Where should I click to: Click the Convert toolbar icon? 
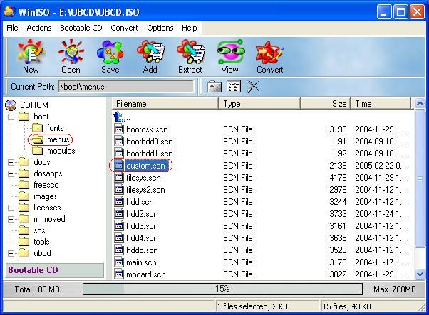coord(269,56)
